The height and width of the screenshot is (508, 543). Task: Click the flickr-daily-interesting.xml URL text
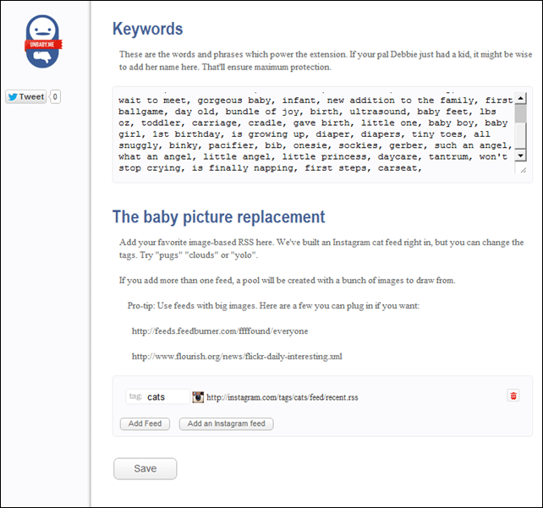click(x=237, y=357)
